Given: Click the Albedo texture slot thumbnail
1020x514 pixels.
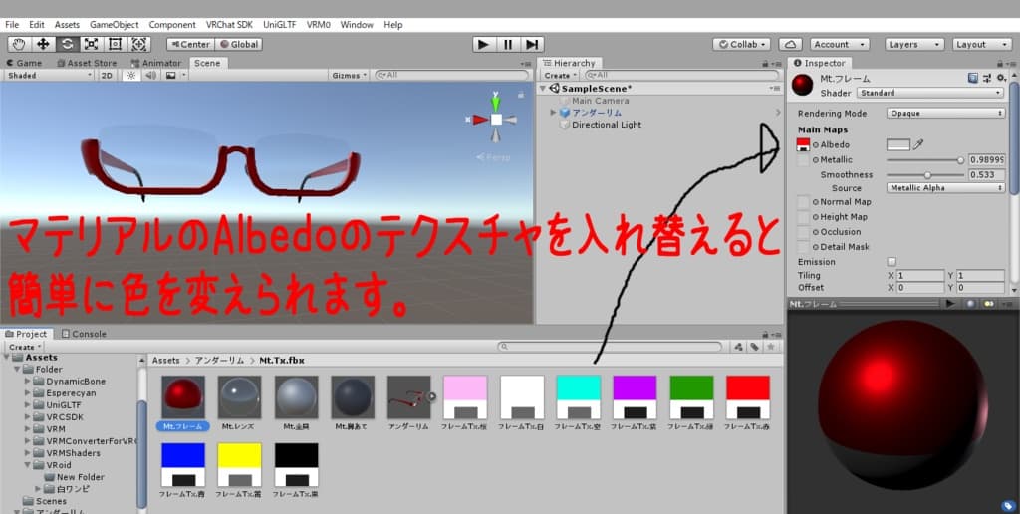Looking at the screenshot, I should tap(804, 145).
